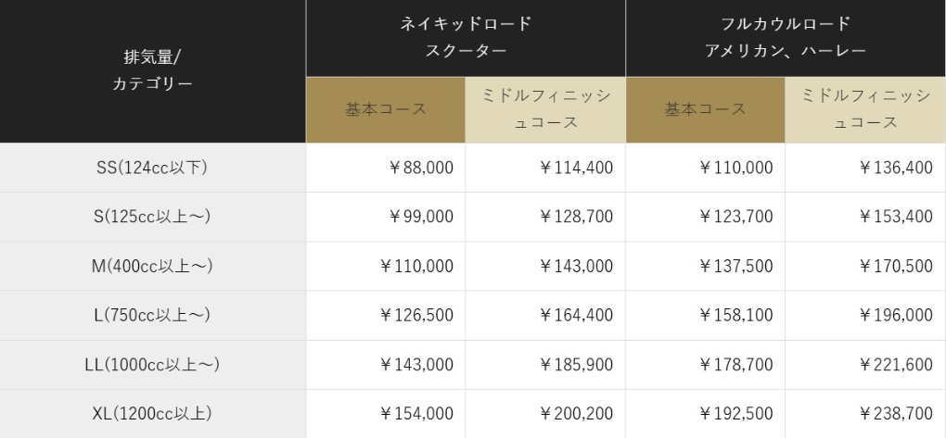Select the LL(1000cc以上～) row label
Image resolution: width=946 pixels, height=438 pixels.
(152, 365)
